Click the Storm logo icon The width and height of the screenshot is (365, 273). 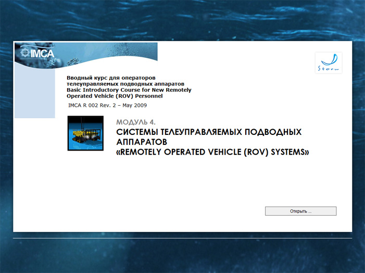[329, 63]
